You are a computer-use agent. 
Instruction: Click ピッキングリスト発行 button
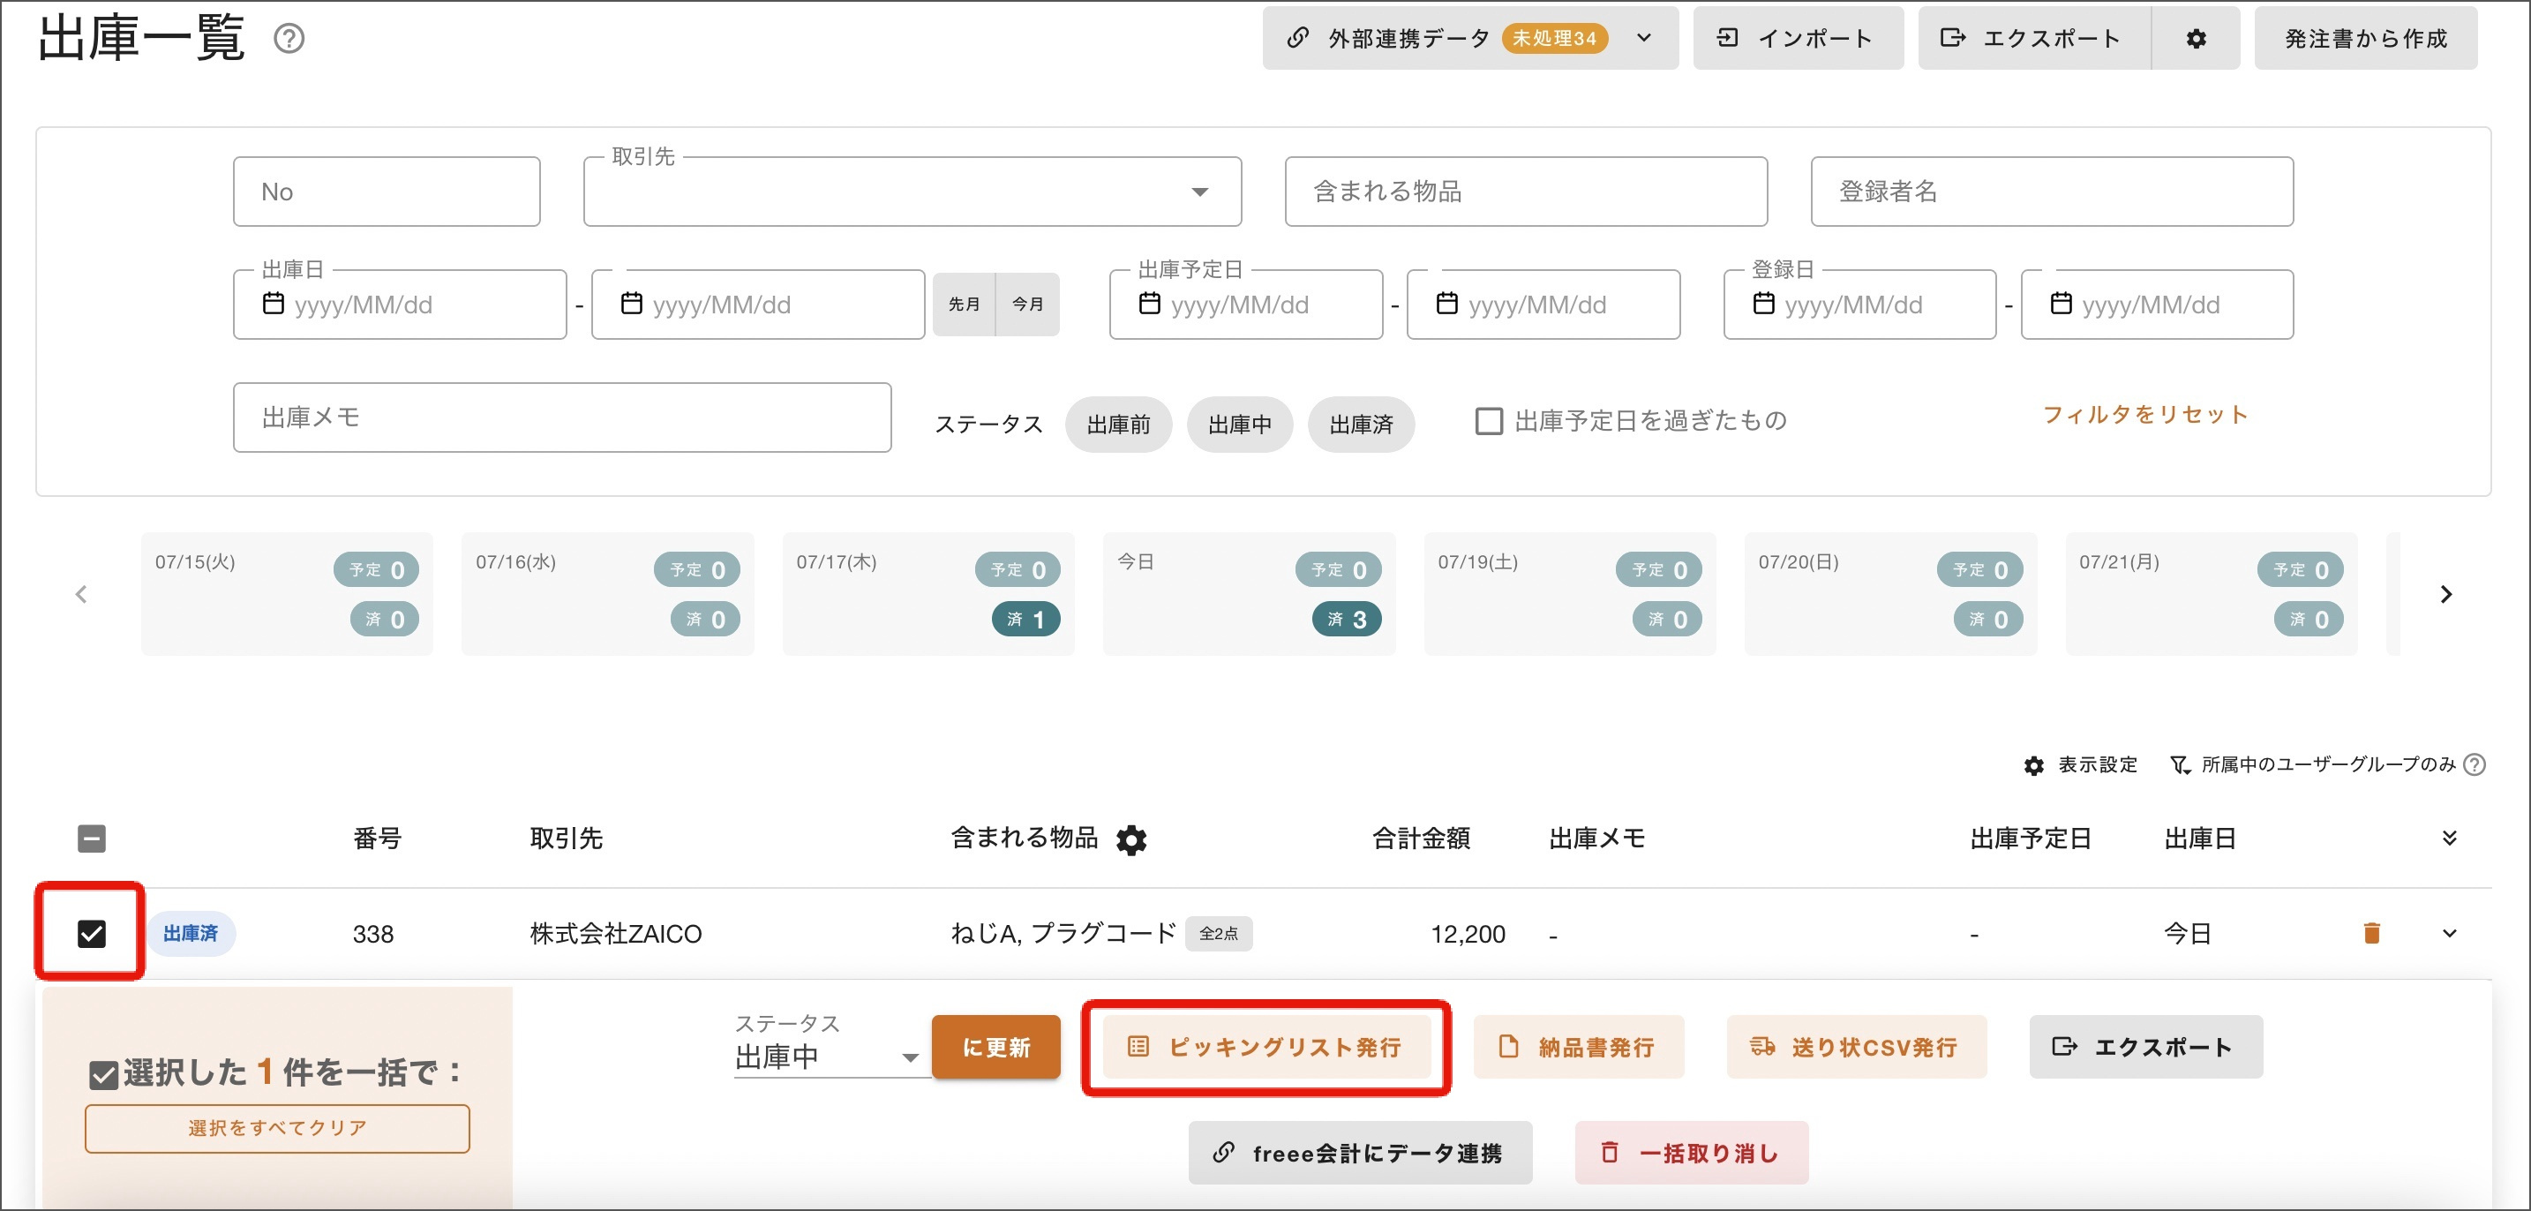pos(1265,1047)
